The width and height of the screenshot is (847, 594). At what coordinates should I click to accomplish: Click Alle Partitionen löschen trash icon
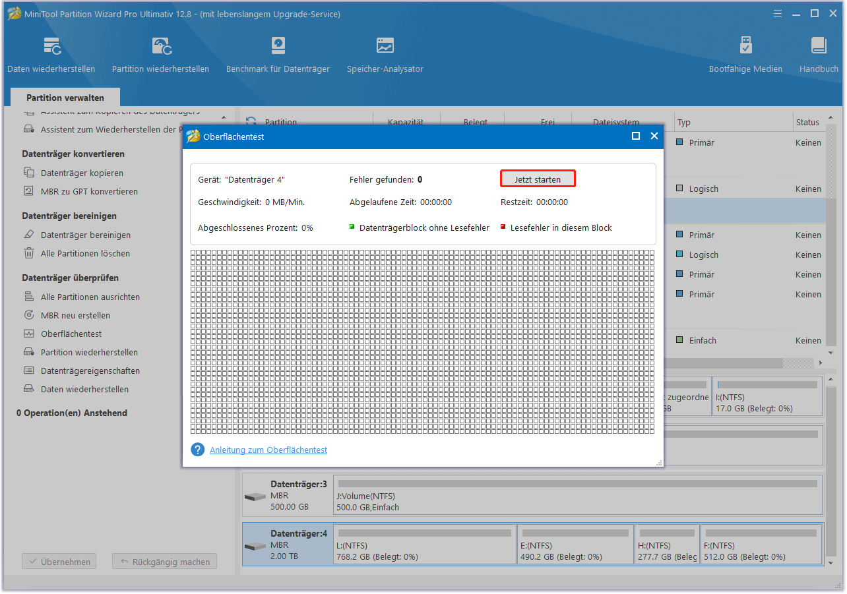coord(29,253)
